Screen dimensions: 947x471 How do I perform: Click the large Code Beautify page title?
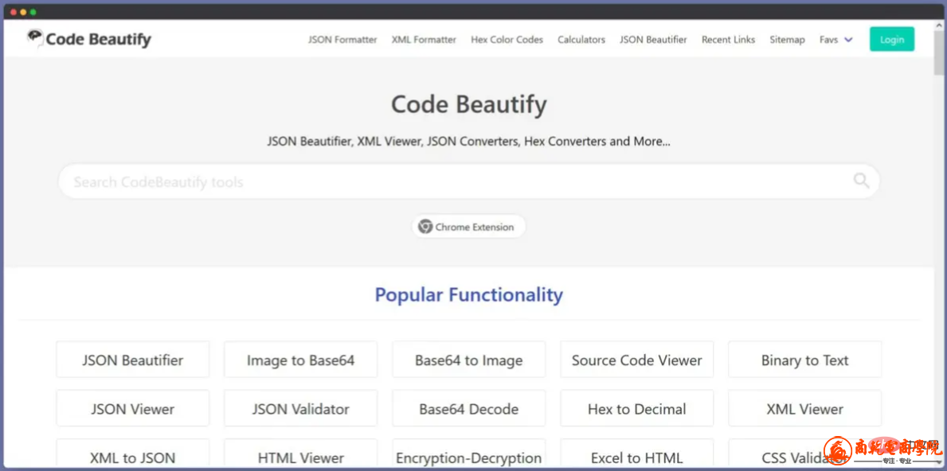pos(468,104)
